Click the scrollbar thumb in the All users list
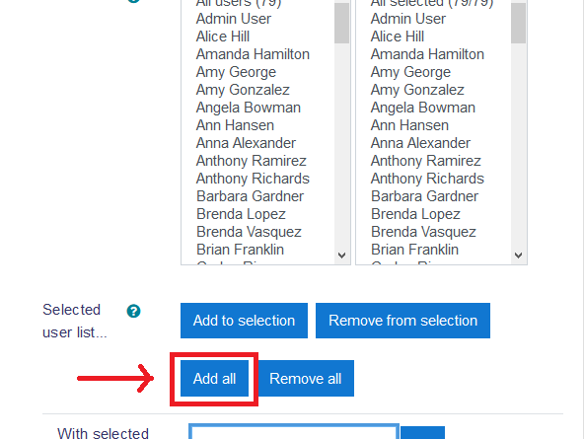Viewport: 584px width, 439px height. [x=341, y=23]
